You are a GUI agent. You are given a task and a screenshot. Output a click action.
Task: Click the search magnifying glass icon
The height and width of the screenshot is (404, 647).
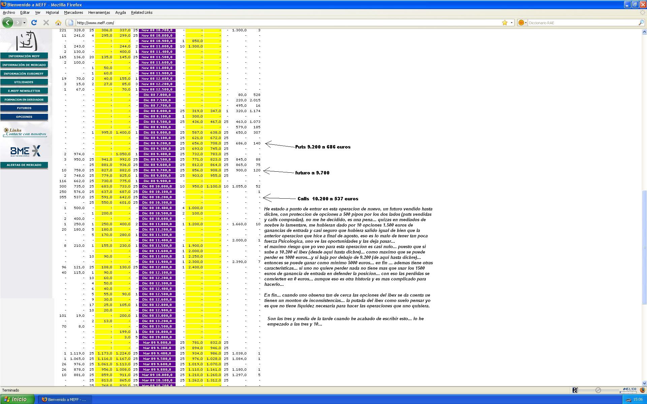(x=641, y=23)
